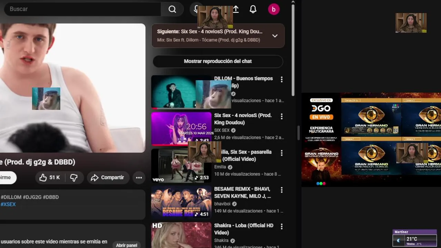Image resolution: width=441 pixels, height=248 pixels.
Task: Click the dislike thumbs-down icon
Action: tap(74, 178)
